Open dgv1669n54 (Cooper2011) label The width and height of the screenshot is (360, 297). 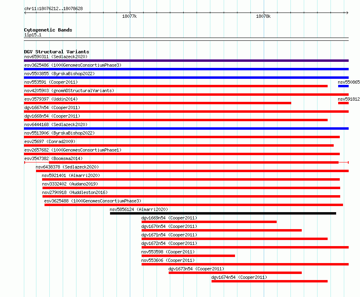[x=169, y=218]
